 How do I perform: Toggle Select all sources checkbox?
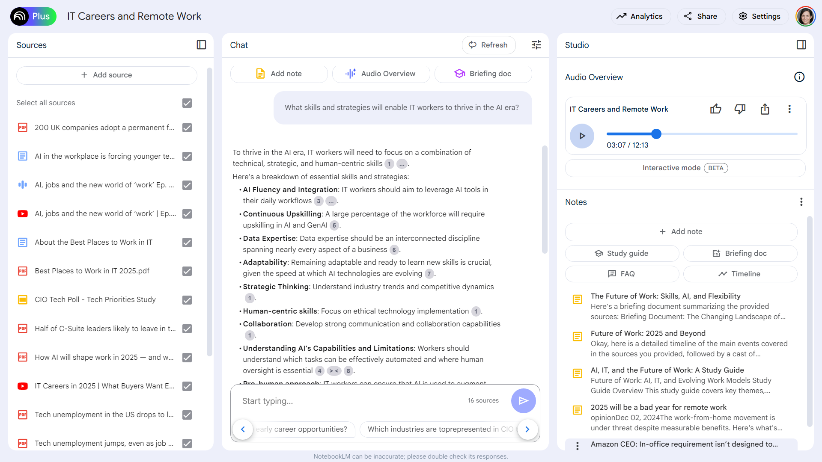coord(187,103)
